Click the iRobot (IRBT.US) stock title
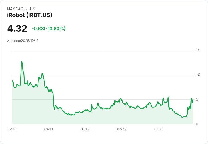The height and width of the screenshot is (144, 208). [x=30, y=15]
